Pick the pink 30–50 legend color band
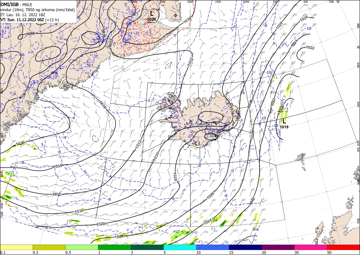 click(311, 247)
